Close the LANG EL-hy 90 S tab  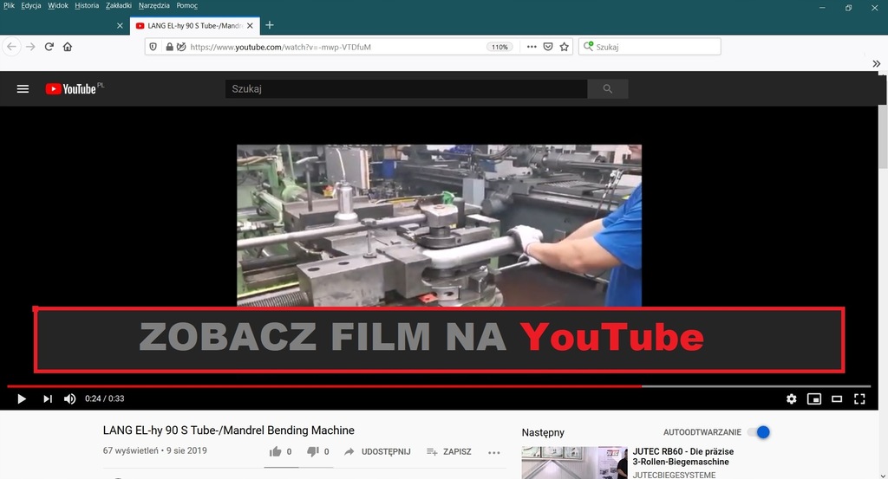click(250, 25)
